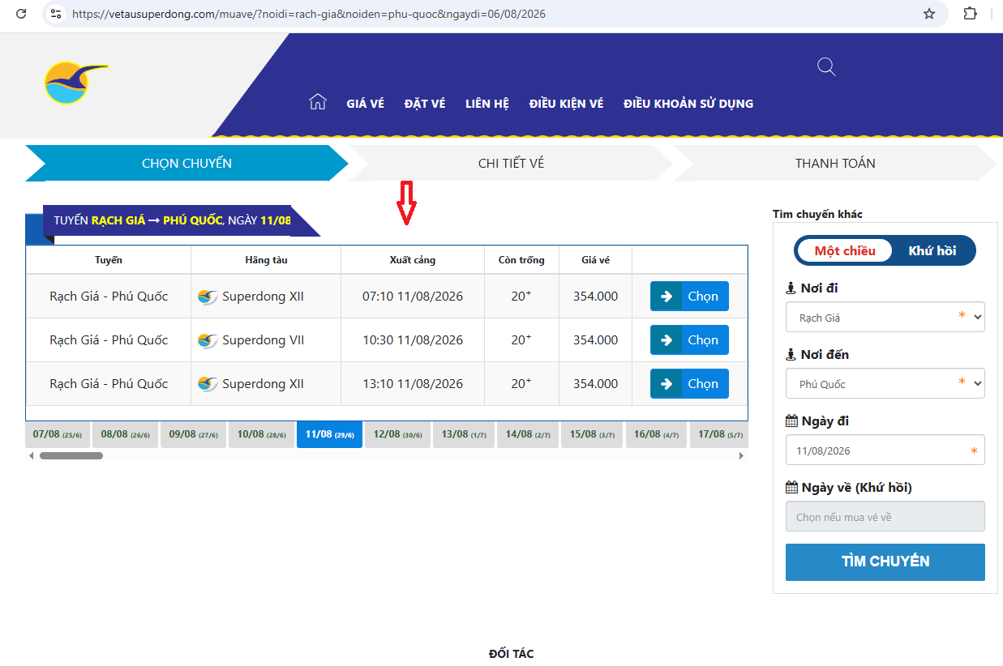Open the browser extensions puzzle icon
Image resolution: width=1003 pixels, height=666 pixels.
[x=970, y=14]
